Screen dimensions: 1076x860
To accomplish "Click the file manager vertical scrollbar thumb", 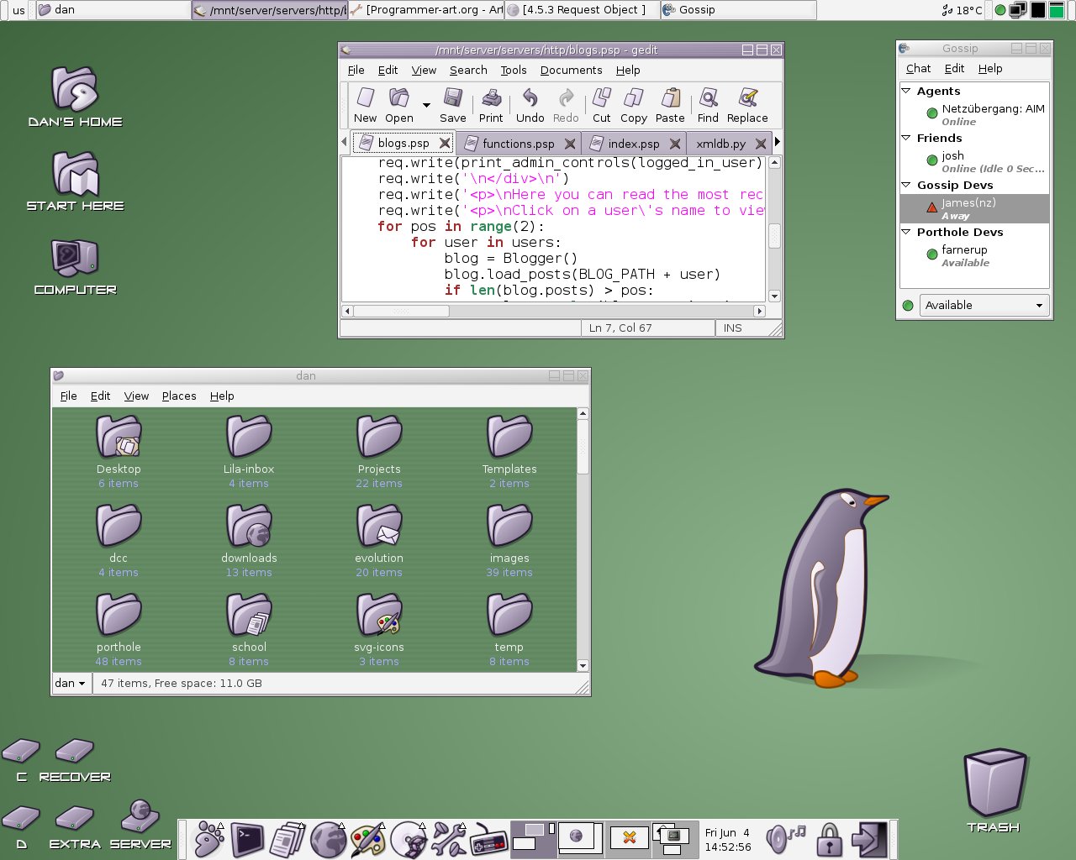I will click(x=583, y=447).
